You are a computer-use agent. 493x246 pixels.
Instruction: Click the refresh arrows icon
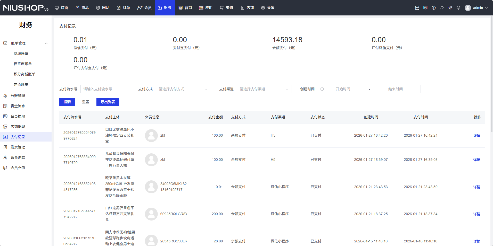coord(442,8)
